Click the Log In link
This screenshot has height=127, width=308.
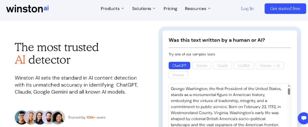pyautogui.click(x=247, y=9)
